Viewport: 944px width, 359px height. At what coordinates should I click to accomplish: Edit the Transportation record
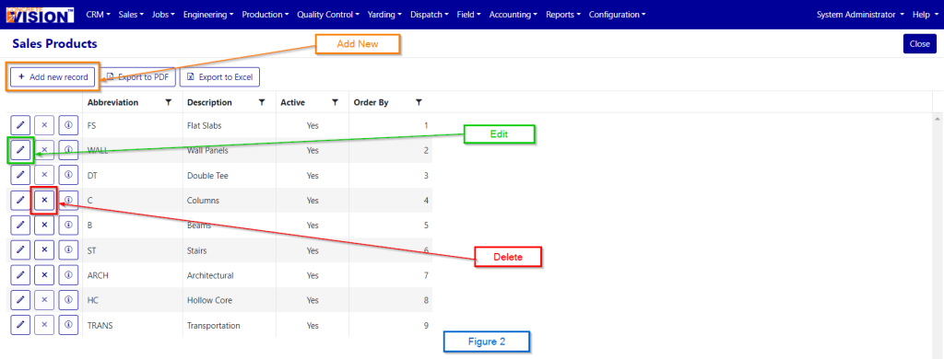click(x=20, y=325)
